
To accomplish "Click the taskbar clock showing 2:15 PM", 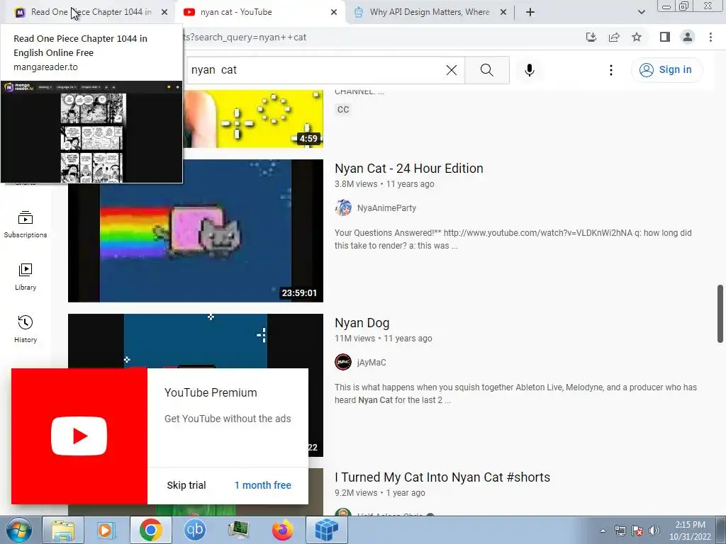I will coord(690,531).
